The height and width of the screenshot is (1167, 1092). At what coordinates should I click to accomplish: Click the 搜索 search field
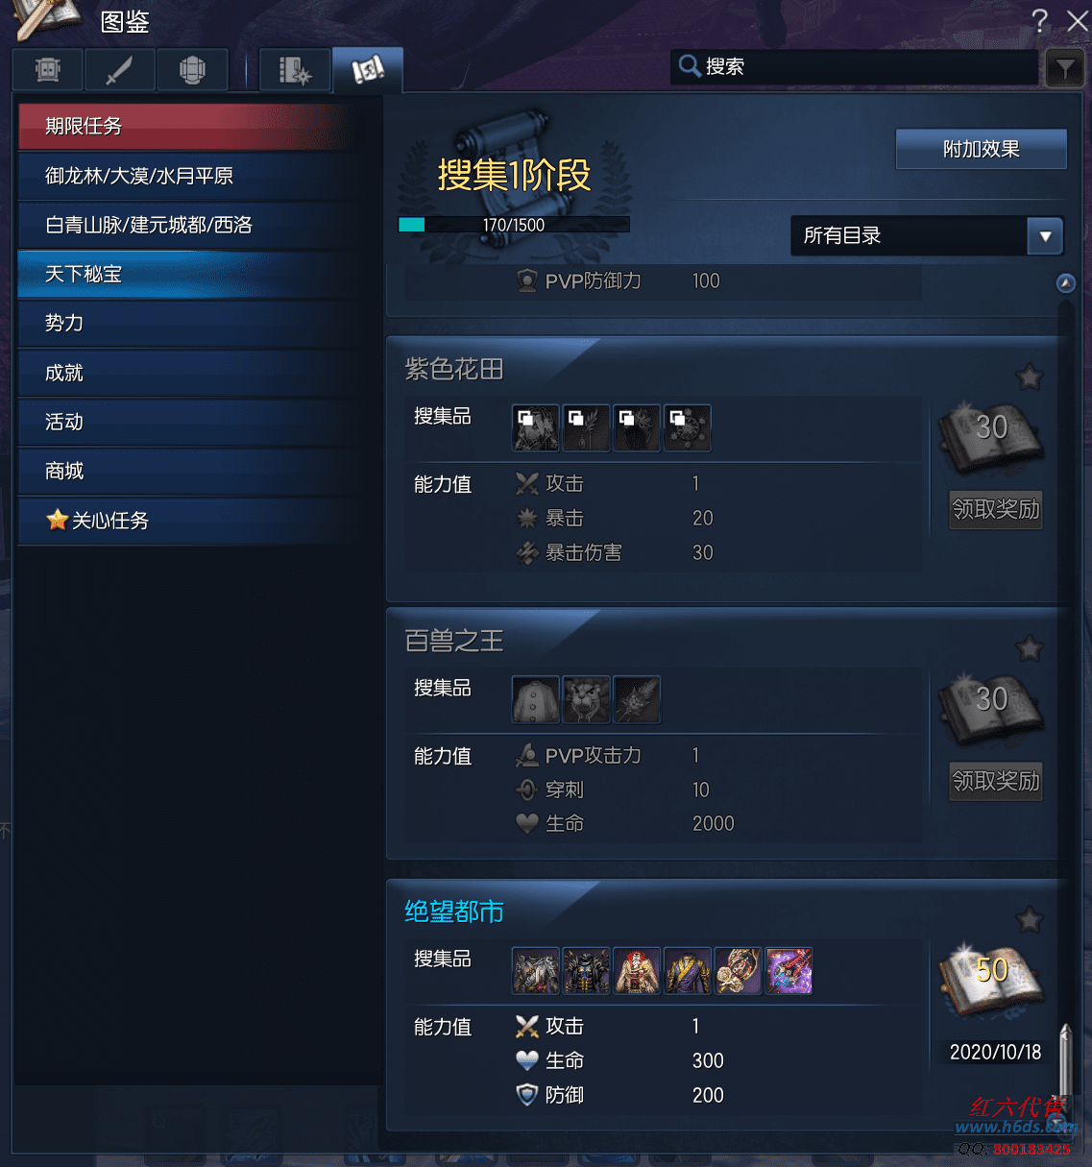tap(855, 66)
